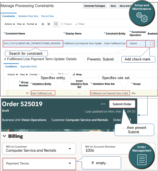Open the constraints Format menu

32,24
